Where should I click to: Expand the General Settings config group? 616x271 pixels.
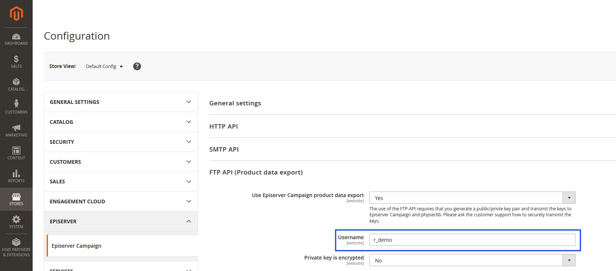coord(121,102)
